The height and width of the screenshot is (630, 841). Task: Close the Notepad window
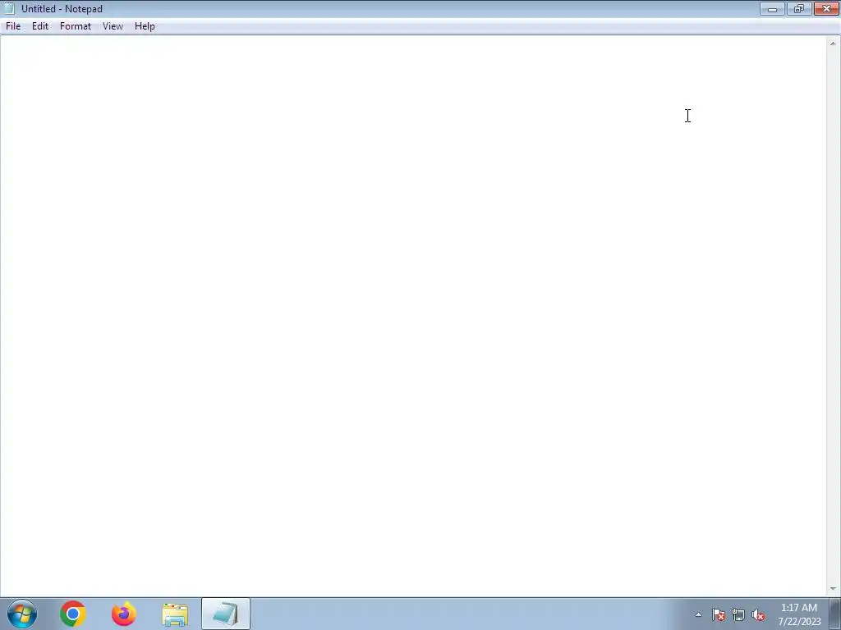coord(826,8)
